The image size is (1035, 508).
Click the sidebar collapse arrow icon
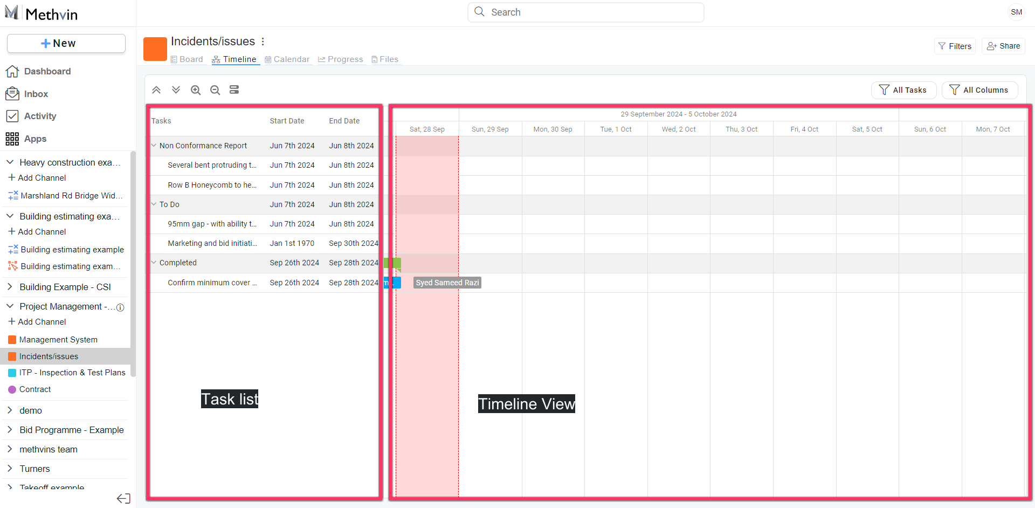coord(123,498)
